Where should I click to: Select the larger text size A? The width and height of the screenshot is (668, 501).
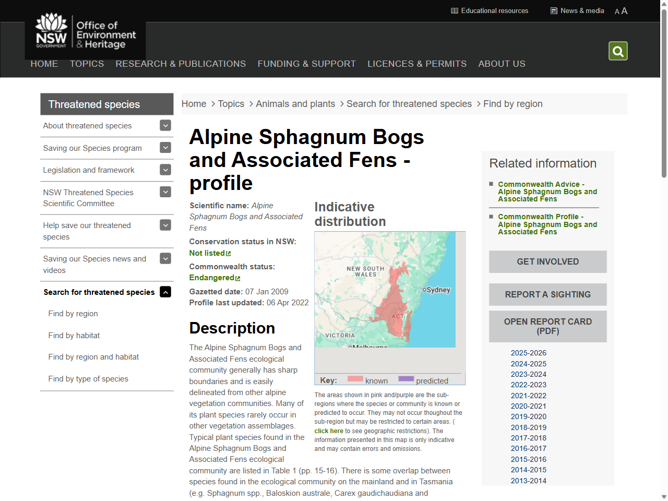624,11
